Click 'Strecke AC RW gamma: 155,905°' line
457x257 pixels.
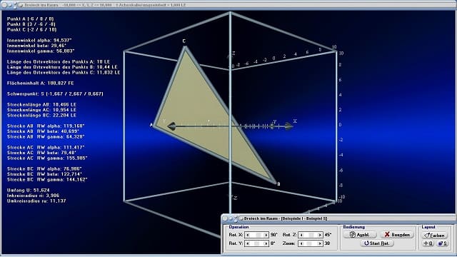pyautogui.click(x=47, y=158)
